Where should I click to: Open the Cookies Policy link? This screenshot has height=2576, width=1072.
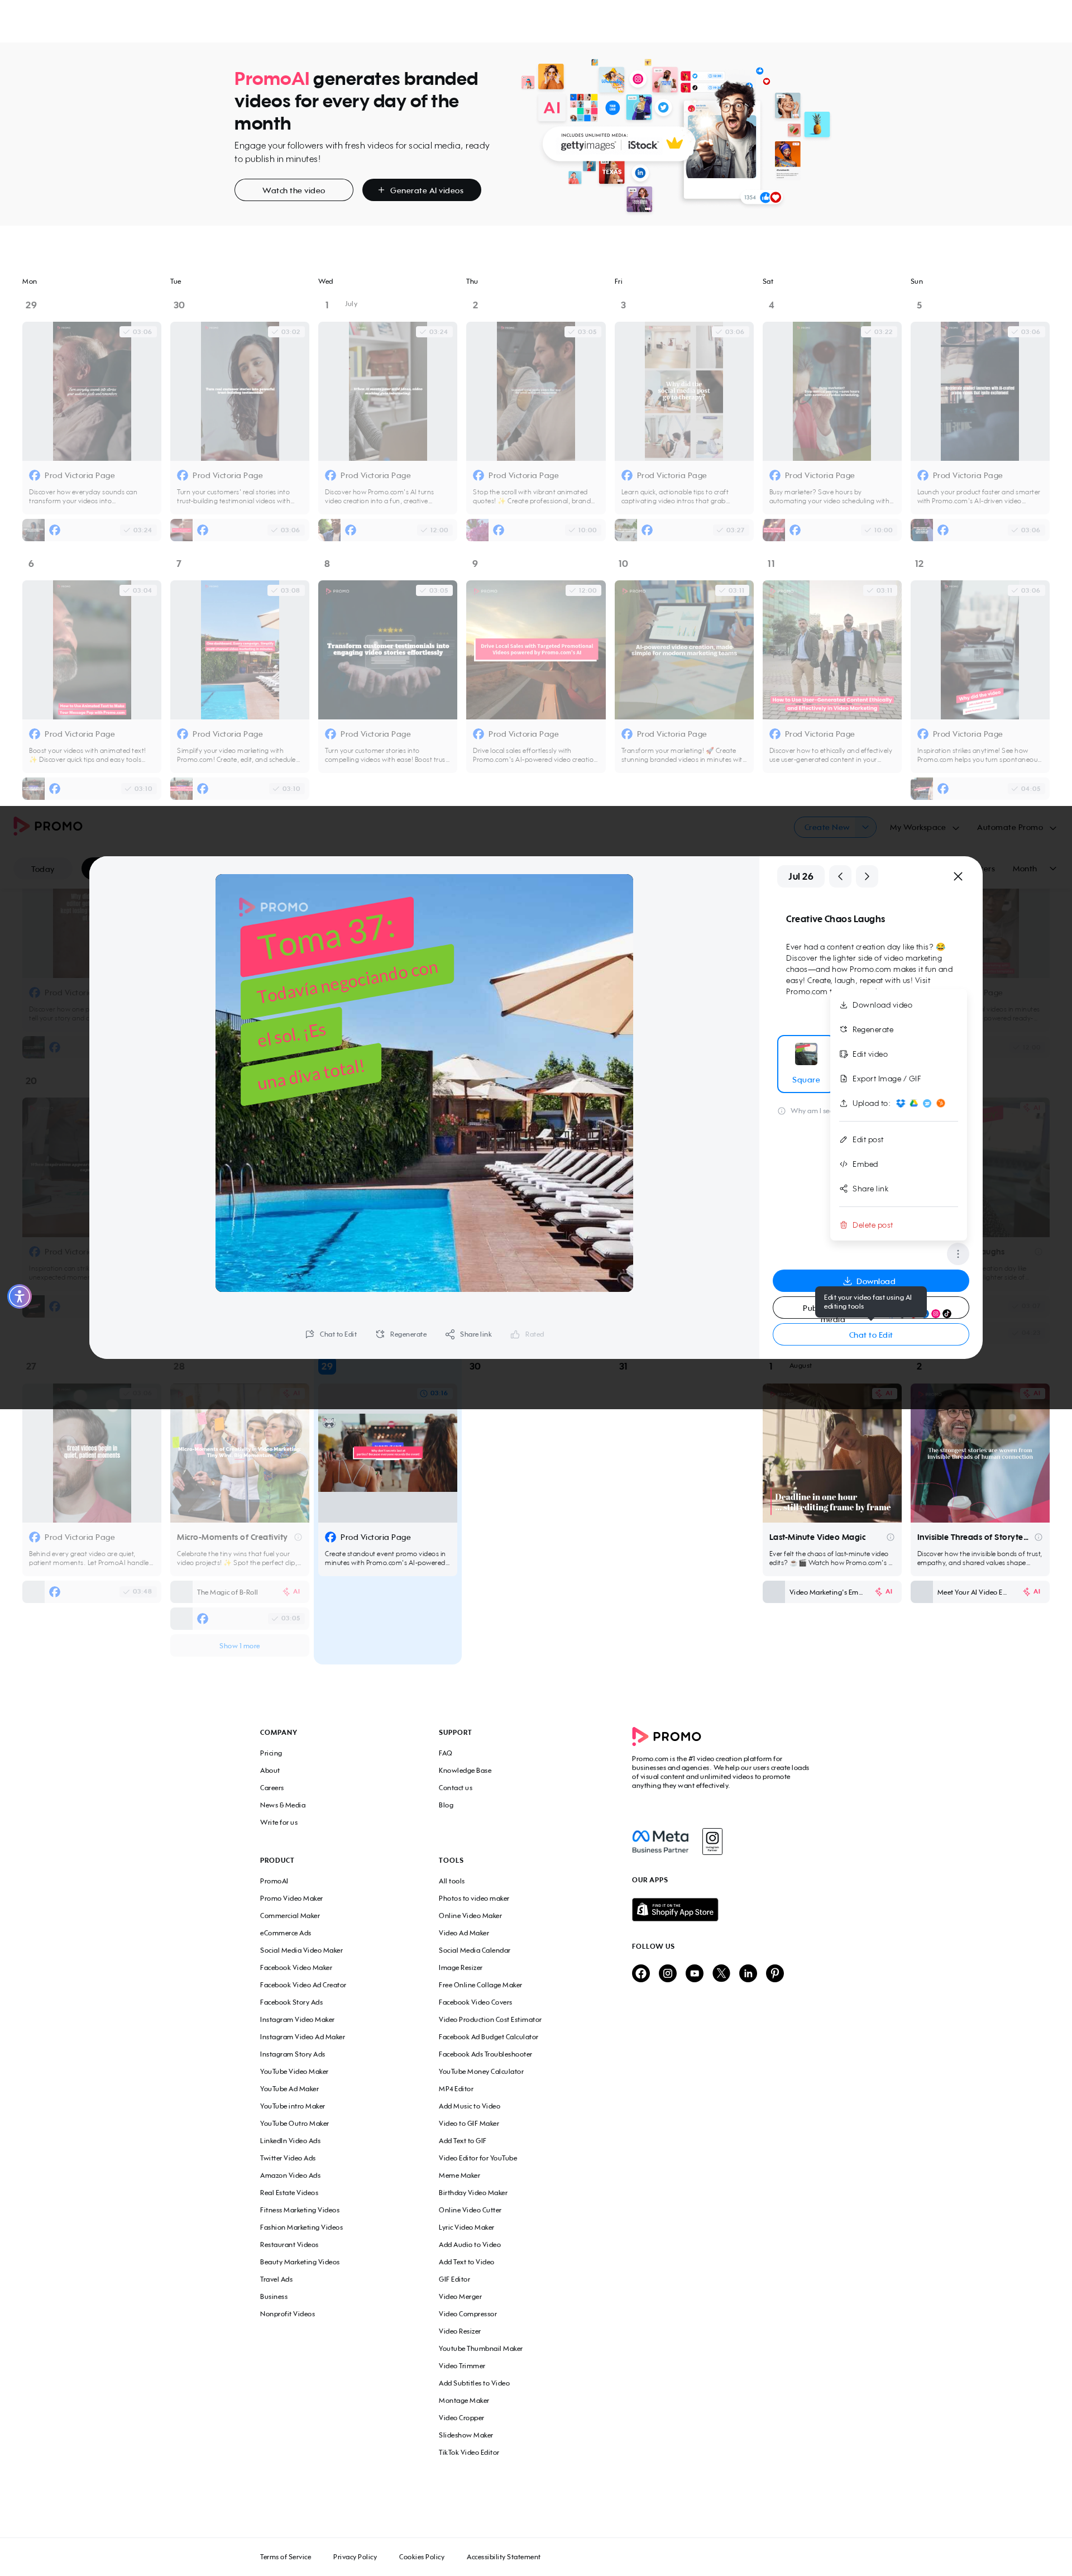422,2557
